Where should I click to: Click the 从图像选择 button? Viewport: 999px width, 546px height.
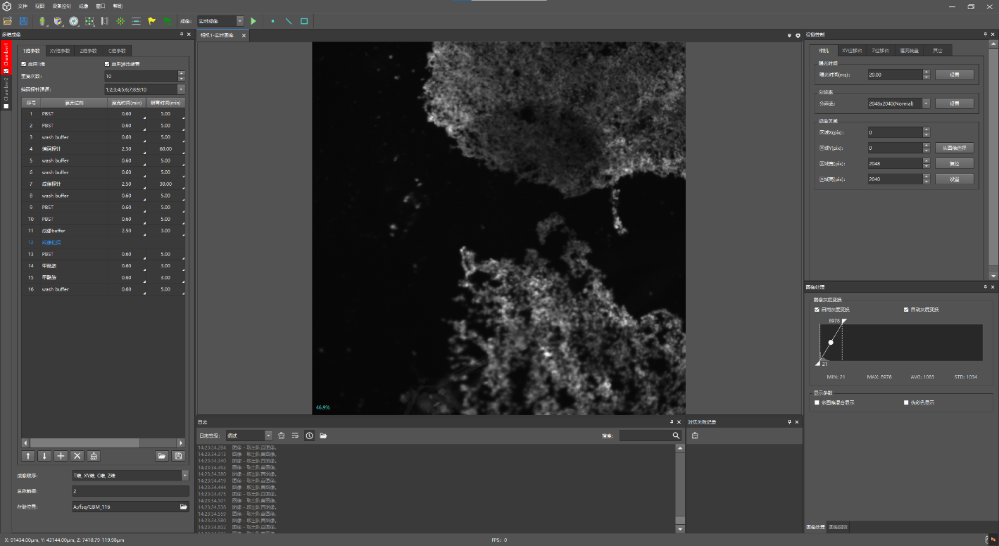pyautogui.click(x=954, y=148)
